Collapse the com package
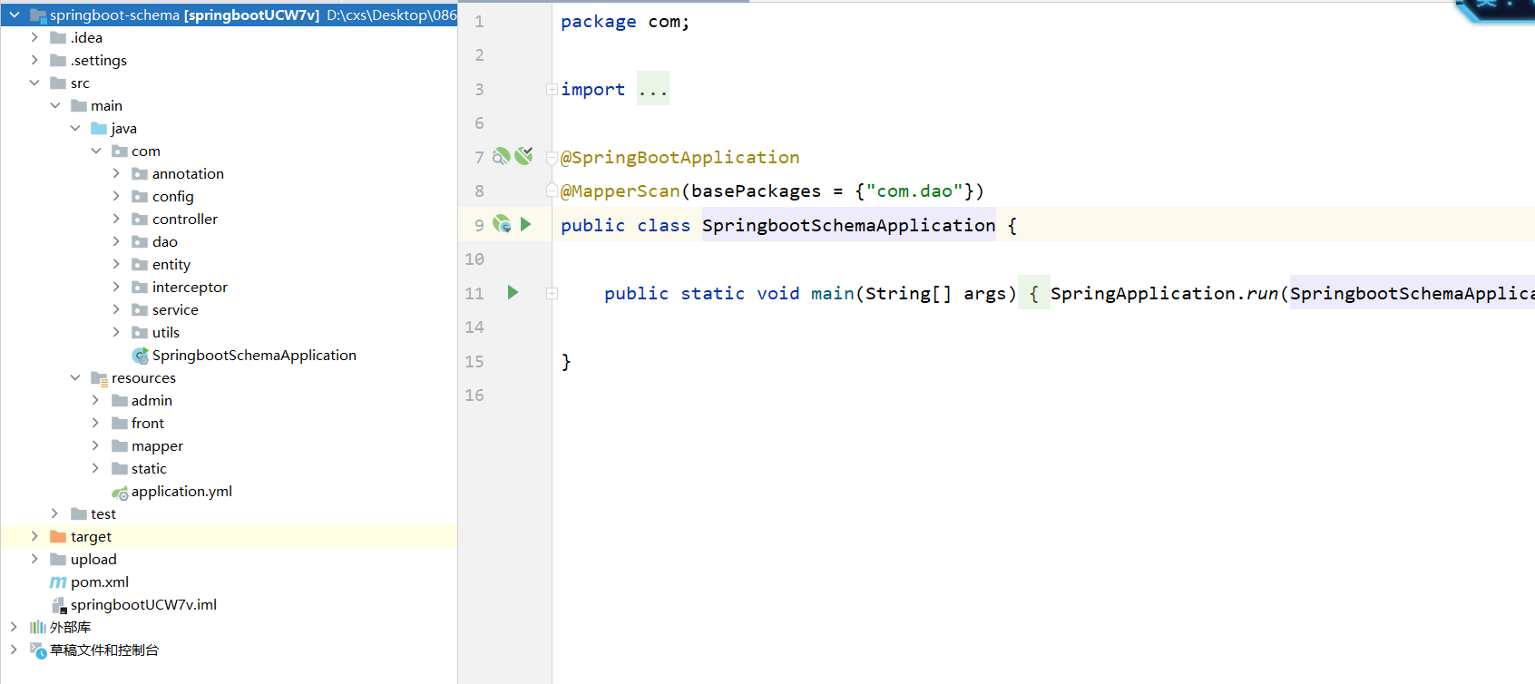 (x=96, y=151)
